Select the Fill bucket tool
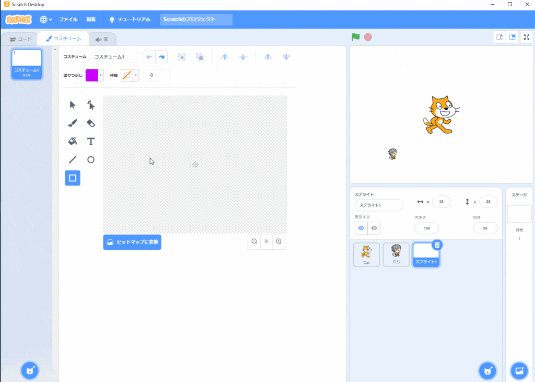Image resolution: width=535 pixels, height=382 pixels. click(73, 141)
